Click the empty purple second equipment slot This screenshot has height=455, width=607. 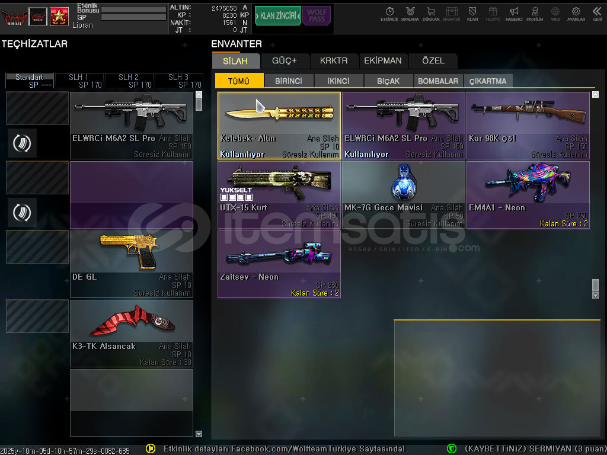pos(132,194)
